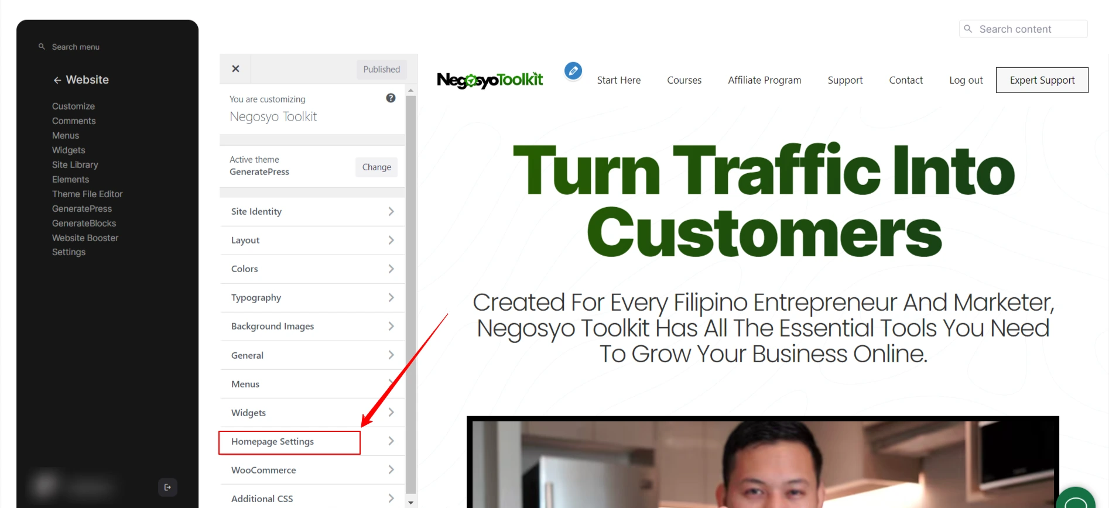The image size is (1109, 508).
Task: Expand the Widgets customizer section
Action: pos(312,413)
